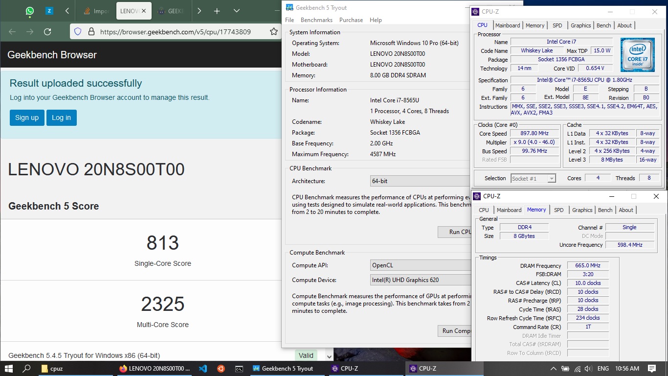Expand the dropdown arrow next to Valid

(330, 356)
